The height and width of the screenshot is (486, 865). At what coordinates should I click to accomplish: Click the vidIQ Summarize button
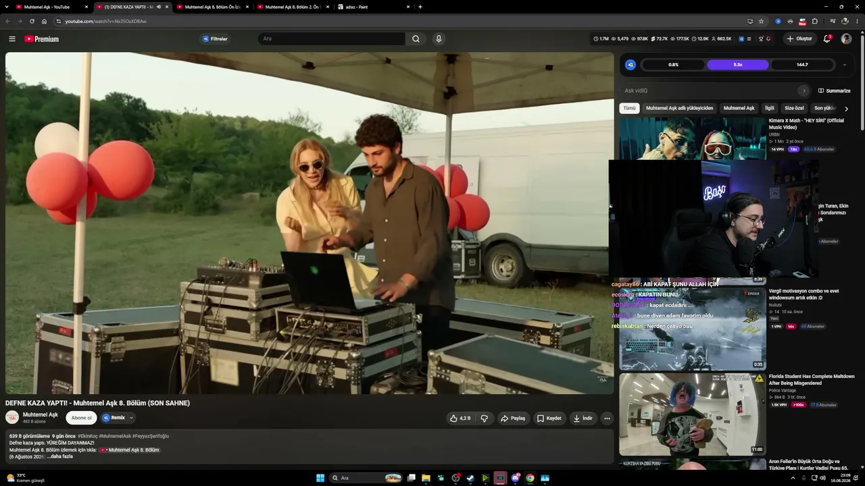834,90
